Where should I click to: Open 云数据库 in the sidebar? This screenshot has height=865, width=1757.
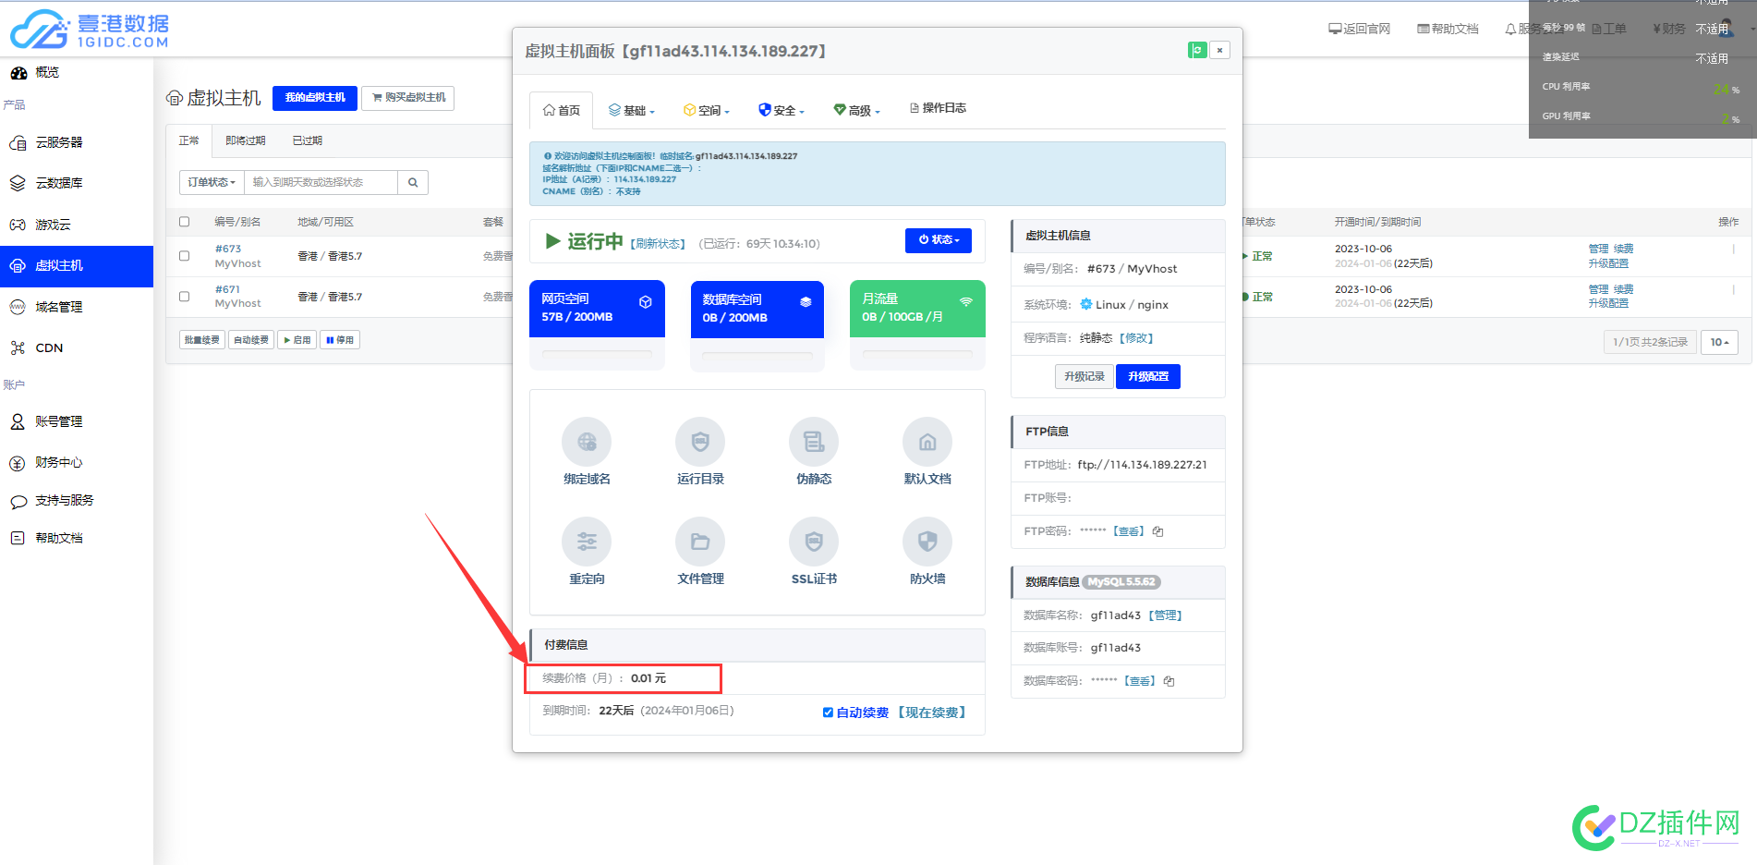pos(57,183)
